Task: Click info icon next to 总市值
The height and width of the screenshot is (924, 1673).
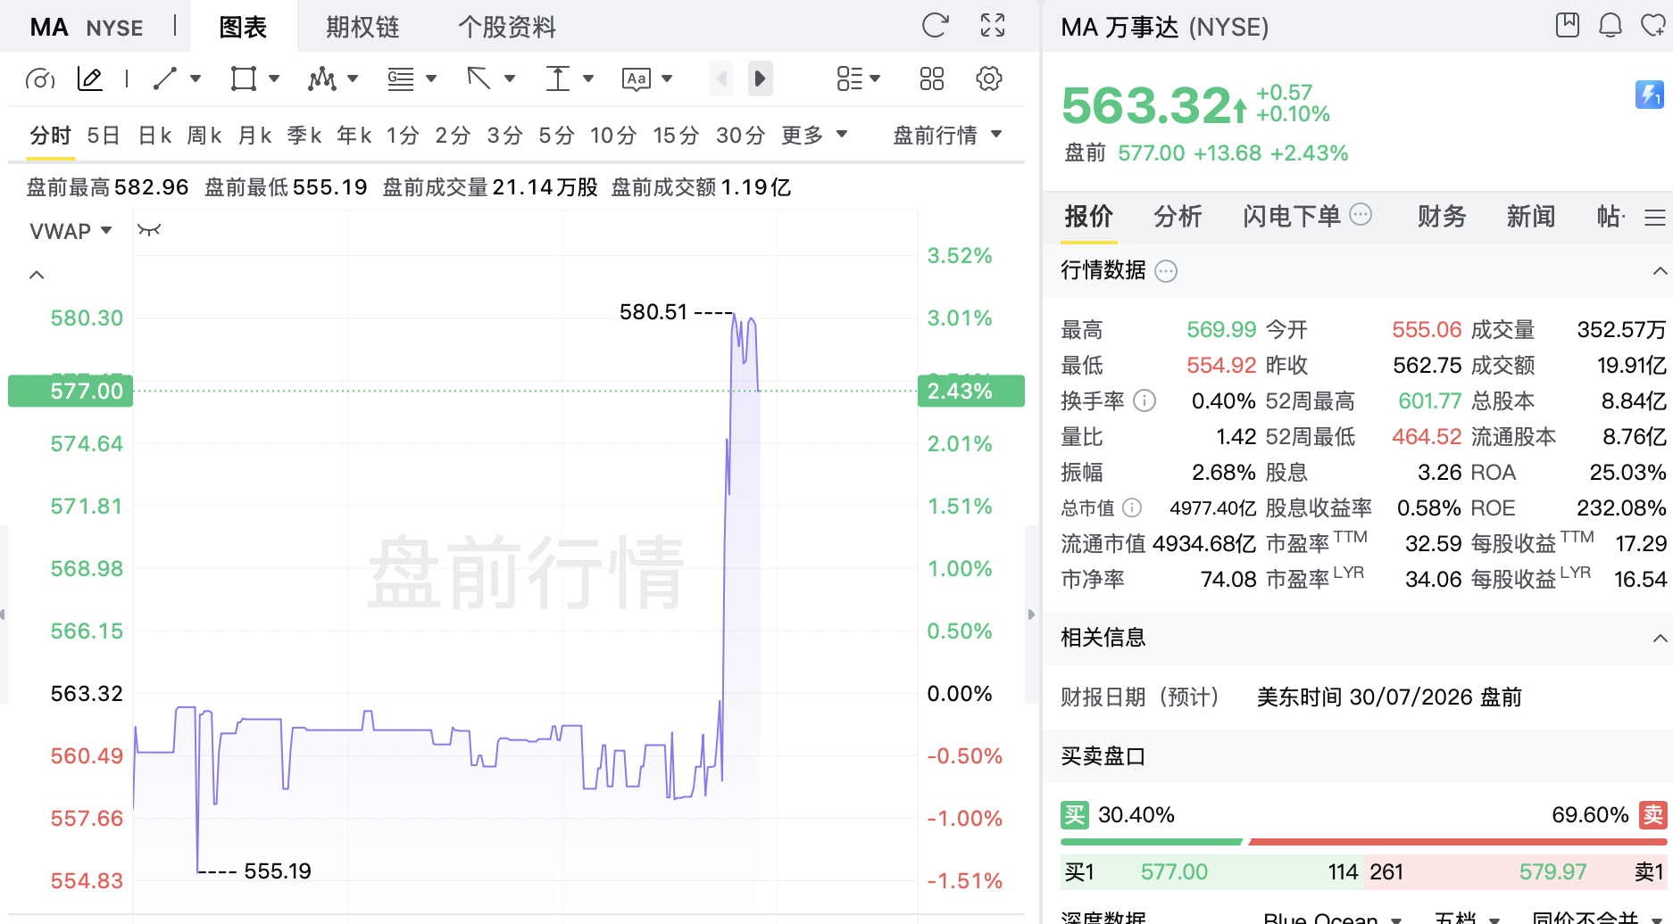Action: coord(1132,507)
